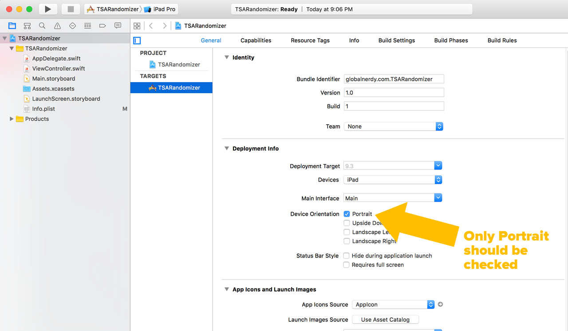568x331 pixels.
Task: Open the Build Rules tab
Action: click(x=502, y=40)
